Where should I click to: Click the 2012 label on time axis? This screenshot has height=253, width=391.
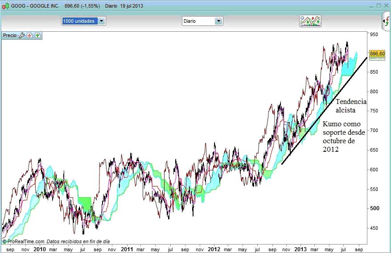pos(214,249)
